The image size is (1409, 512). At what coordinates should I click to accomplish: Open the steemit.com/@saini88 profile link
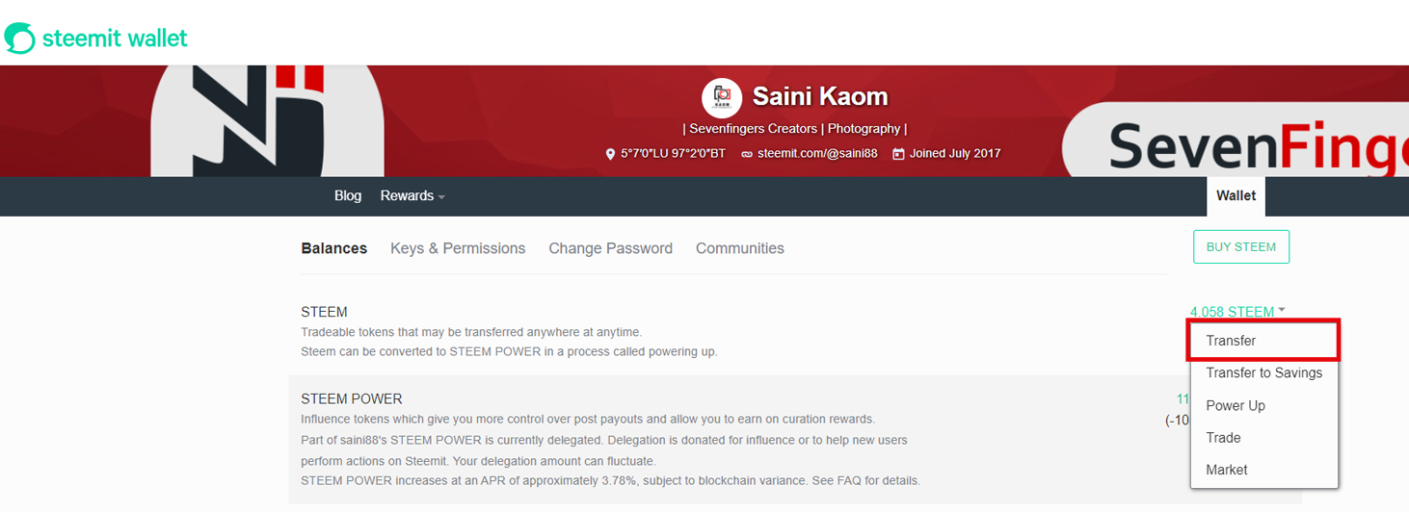[x=817, y=154]
